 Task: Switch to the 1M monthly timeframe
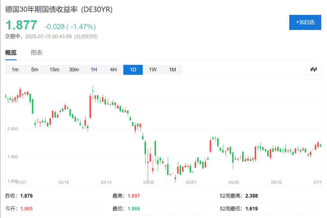tap(172, 69)
